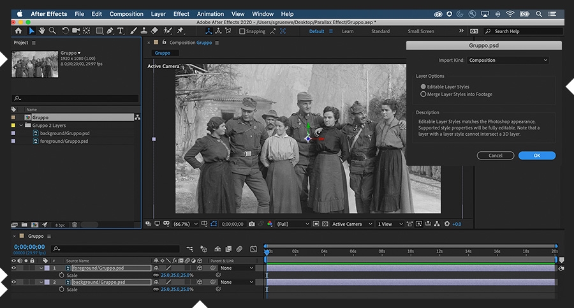
Task: Click the Home icon in toolbar
Action: (x=18, y=31)
